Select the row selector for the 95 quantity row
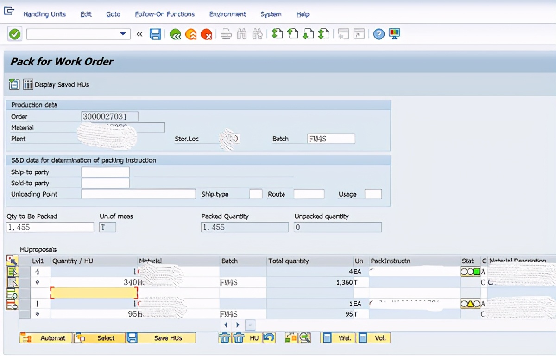Image resolution: width=556 pixels, height=356 pixels. pyautogui.click(x=25, y=314)
